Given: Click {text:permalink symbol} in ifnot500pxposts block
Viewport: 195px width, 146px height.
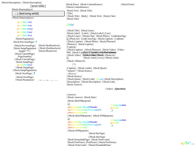Looking at the screenshot, I should (118, 106).
